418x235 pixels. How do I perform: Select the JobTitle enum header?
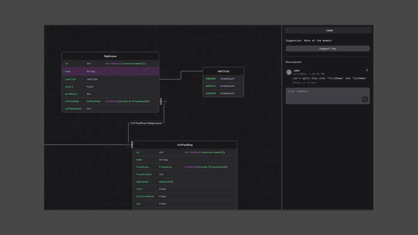pyautogui.click(x=223, y=71)
